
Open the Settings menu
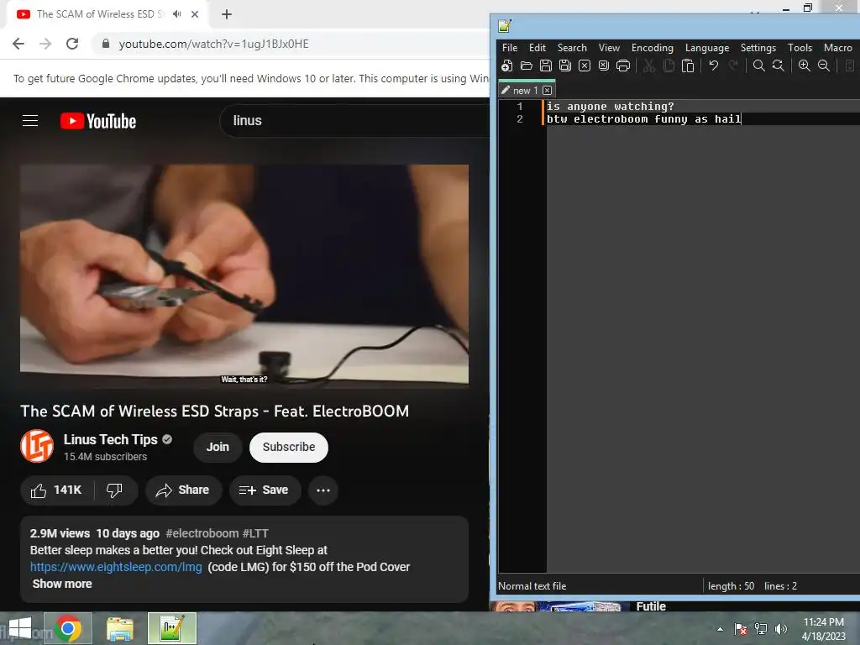pos(758,48)
